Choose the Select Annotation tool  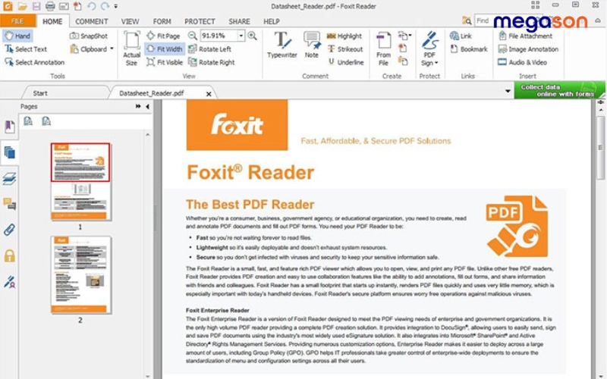tap(34, 62)
